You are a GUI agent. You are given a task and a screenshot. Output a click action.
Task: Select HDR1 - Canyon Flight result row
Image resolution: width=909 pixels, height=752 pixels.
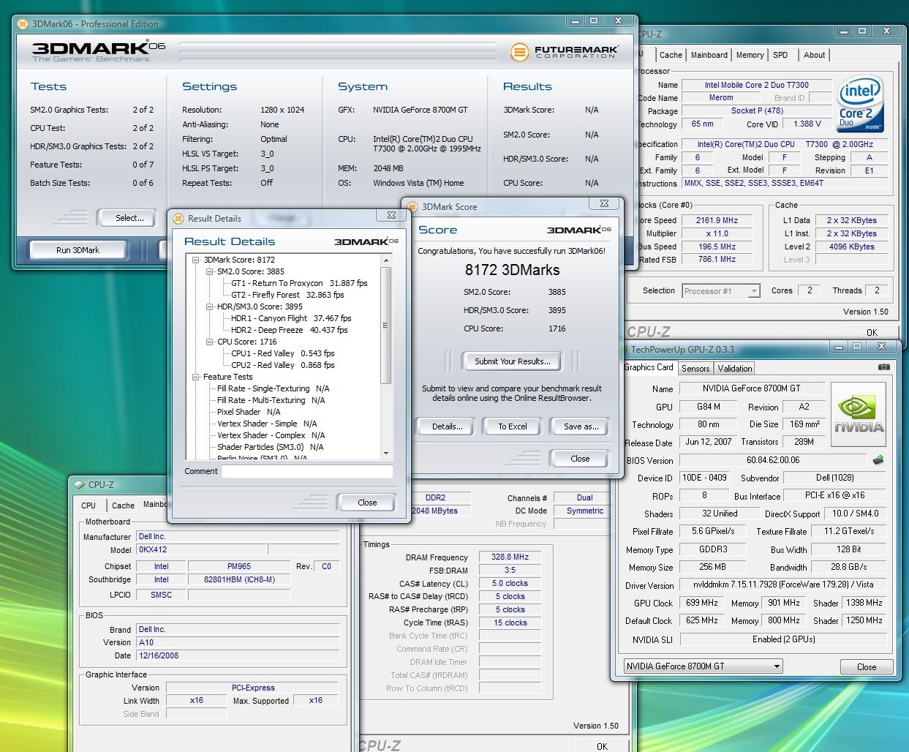[x=291, y=318]
